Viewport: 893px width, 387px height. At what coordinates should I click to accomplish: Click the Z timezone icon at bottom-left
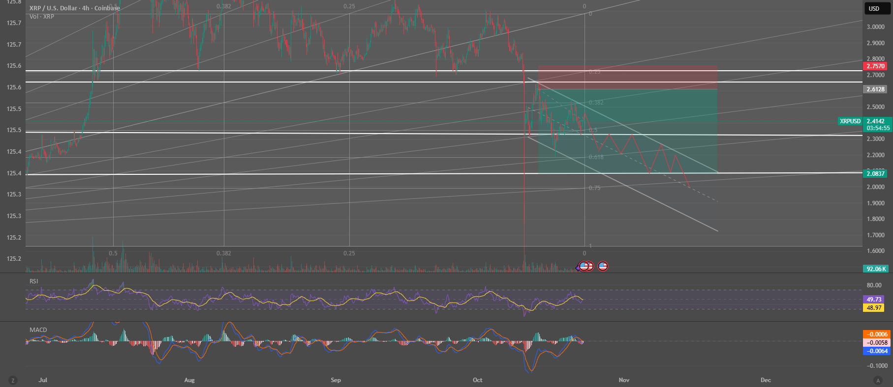(x=13, y=380)
